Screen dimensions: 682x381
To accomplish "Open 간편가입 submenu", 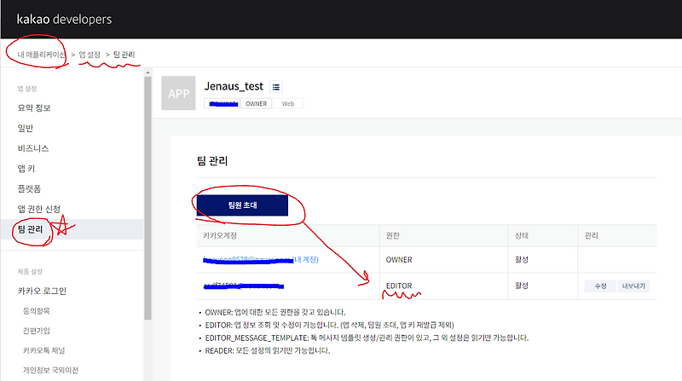I will [x=37, y=331].
